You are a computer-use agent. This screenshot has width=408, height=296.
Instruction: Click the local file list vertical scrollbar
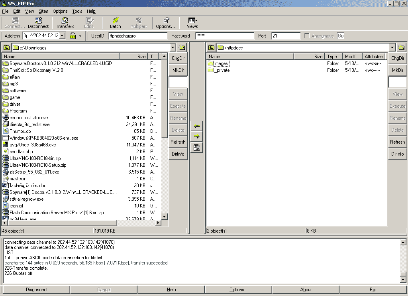(164, 136)
